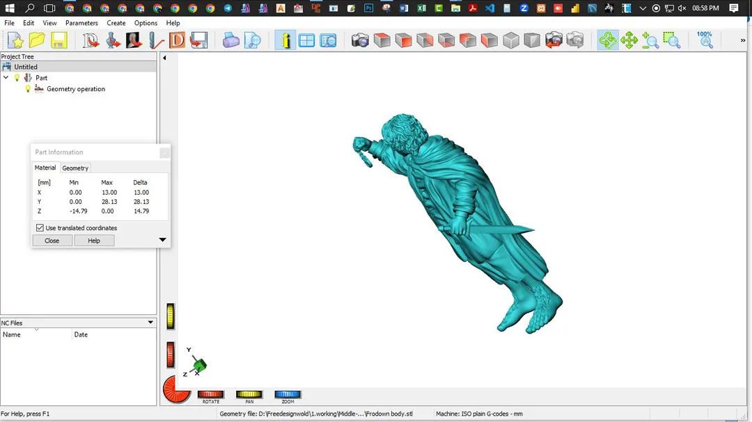Viewport: 752px width, 422px height.
Task: Open the Create menu
Action: coord(116,23)
